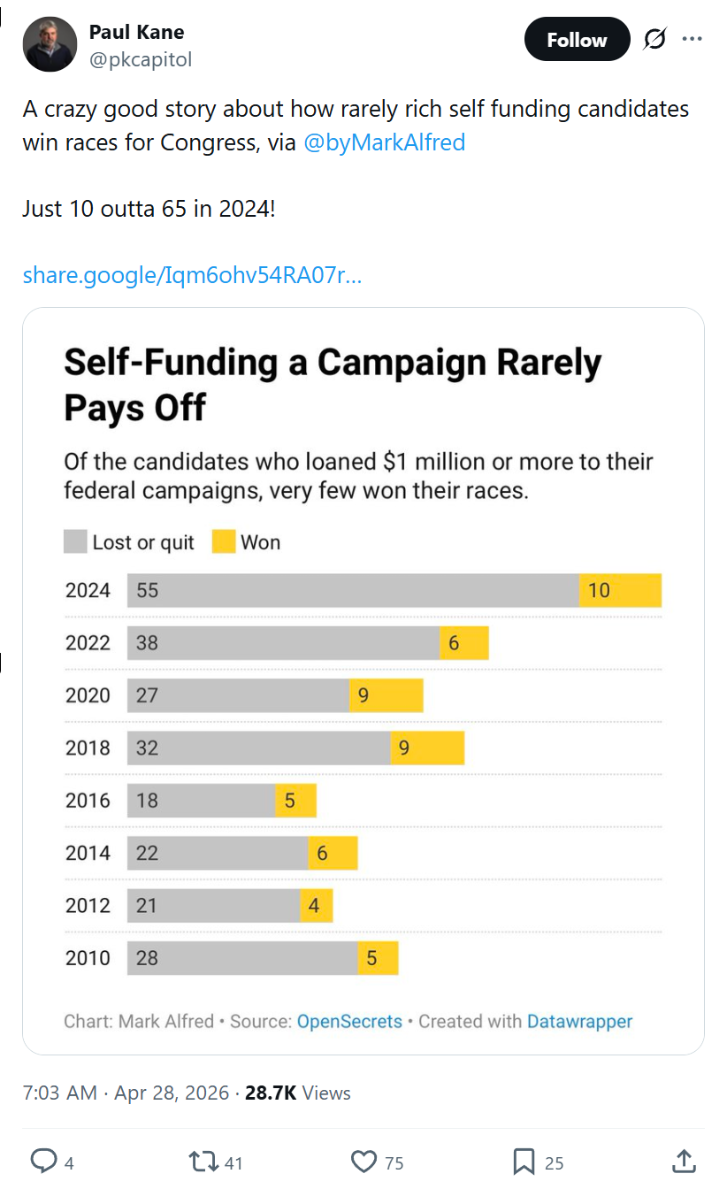Open the three-dot more options menu
727x1189 pixels.
[x=693, y=40]
